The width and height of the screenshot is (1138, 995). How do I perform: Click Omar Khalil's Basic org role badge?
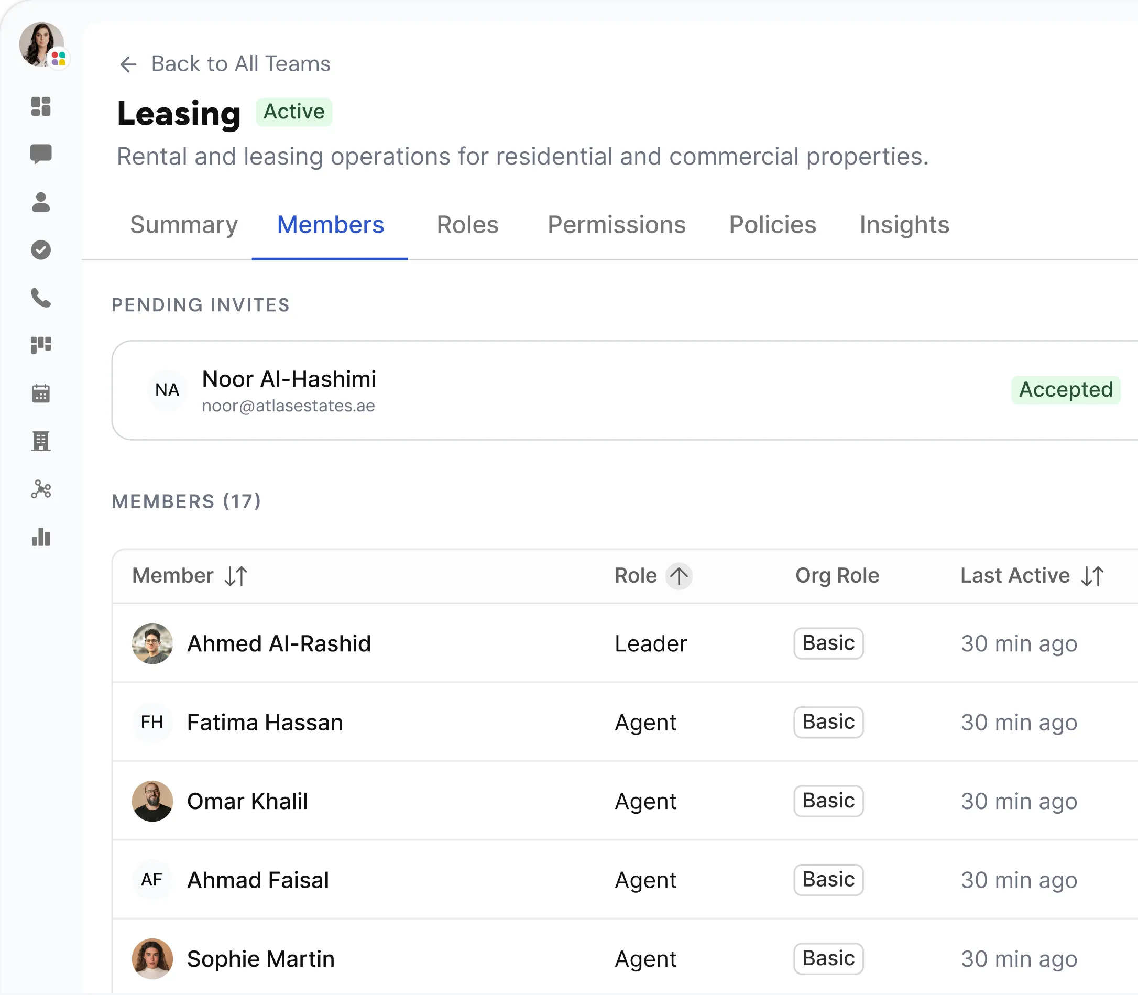coord(828,801)
